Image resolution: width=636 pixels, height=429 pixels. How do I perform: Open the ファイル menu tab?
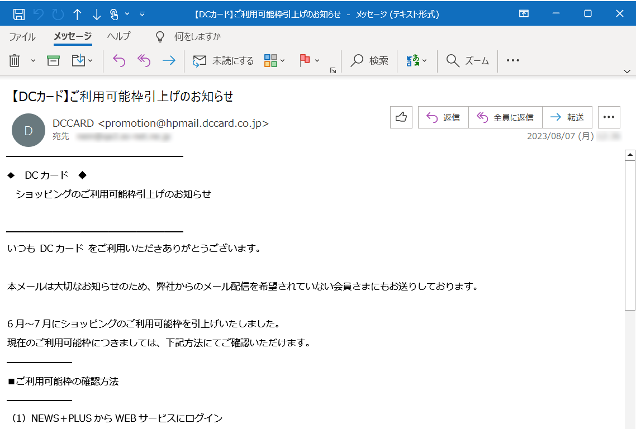point(22,37)
